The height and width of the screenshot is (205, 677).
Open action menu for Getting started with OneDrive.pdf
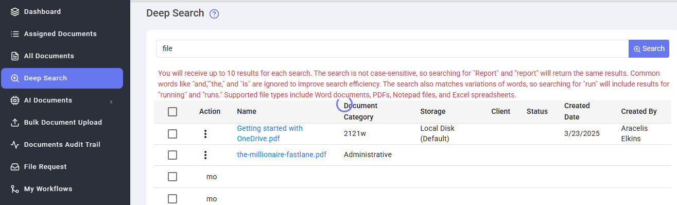tap(205, 134)
